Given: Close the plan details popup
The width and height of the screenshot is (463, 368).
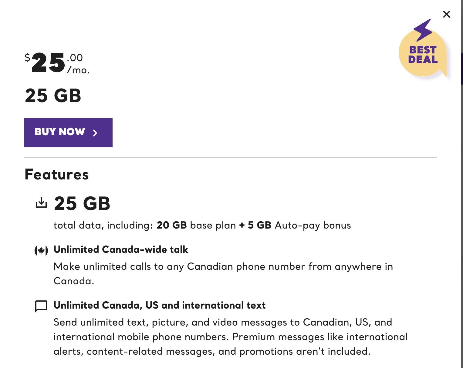Looking at the screenshot, I should (x=446, y=14).
